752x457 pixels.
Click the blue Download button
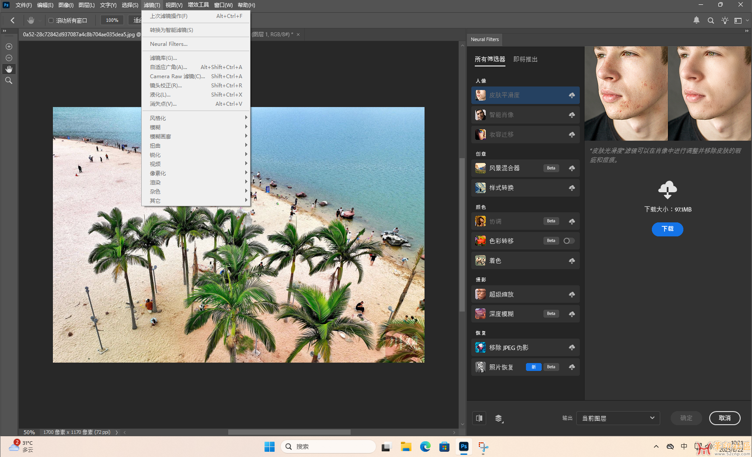pos(667,229)
